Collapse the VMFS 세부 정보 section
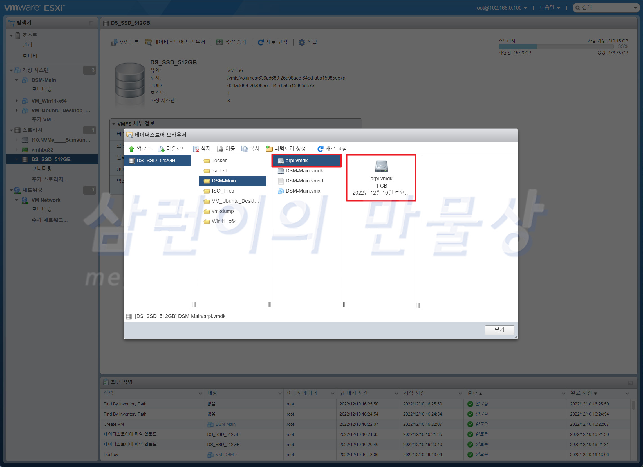The height and width of the screenshot is (467, 643). click(x=114, y=124)
